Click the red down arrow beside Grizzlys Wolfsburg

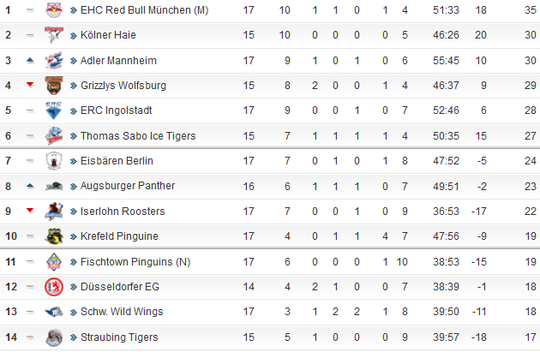pyautogui.click(x=30, y=85)
